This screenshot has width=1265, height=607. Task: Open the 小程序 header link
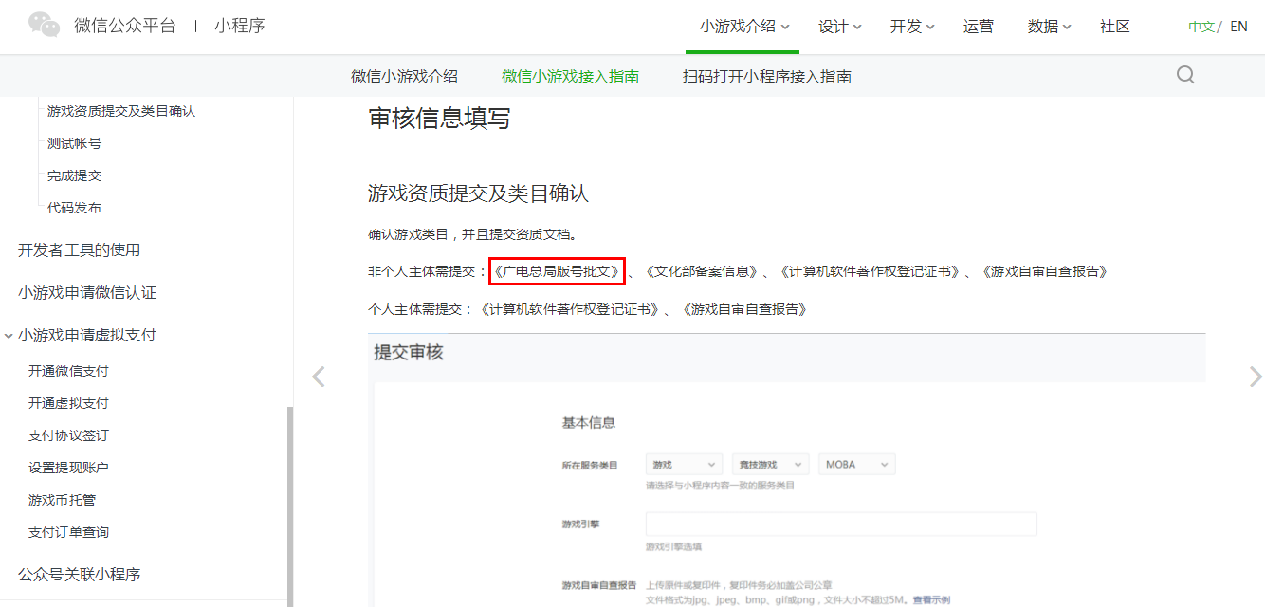(239, 26)
